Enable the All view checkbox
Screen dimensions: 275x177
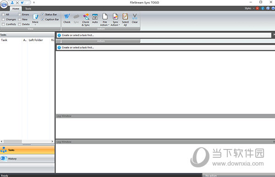tap(3, 14)
